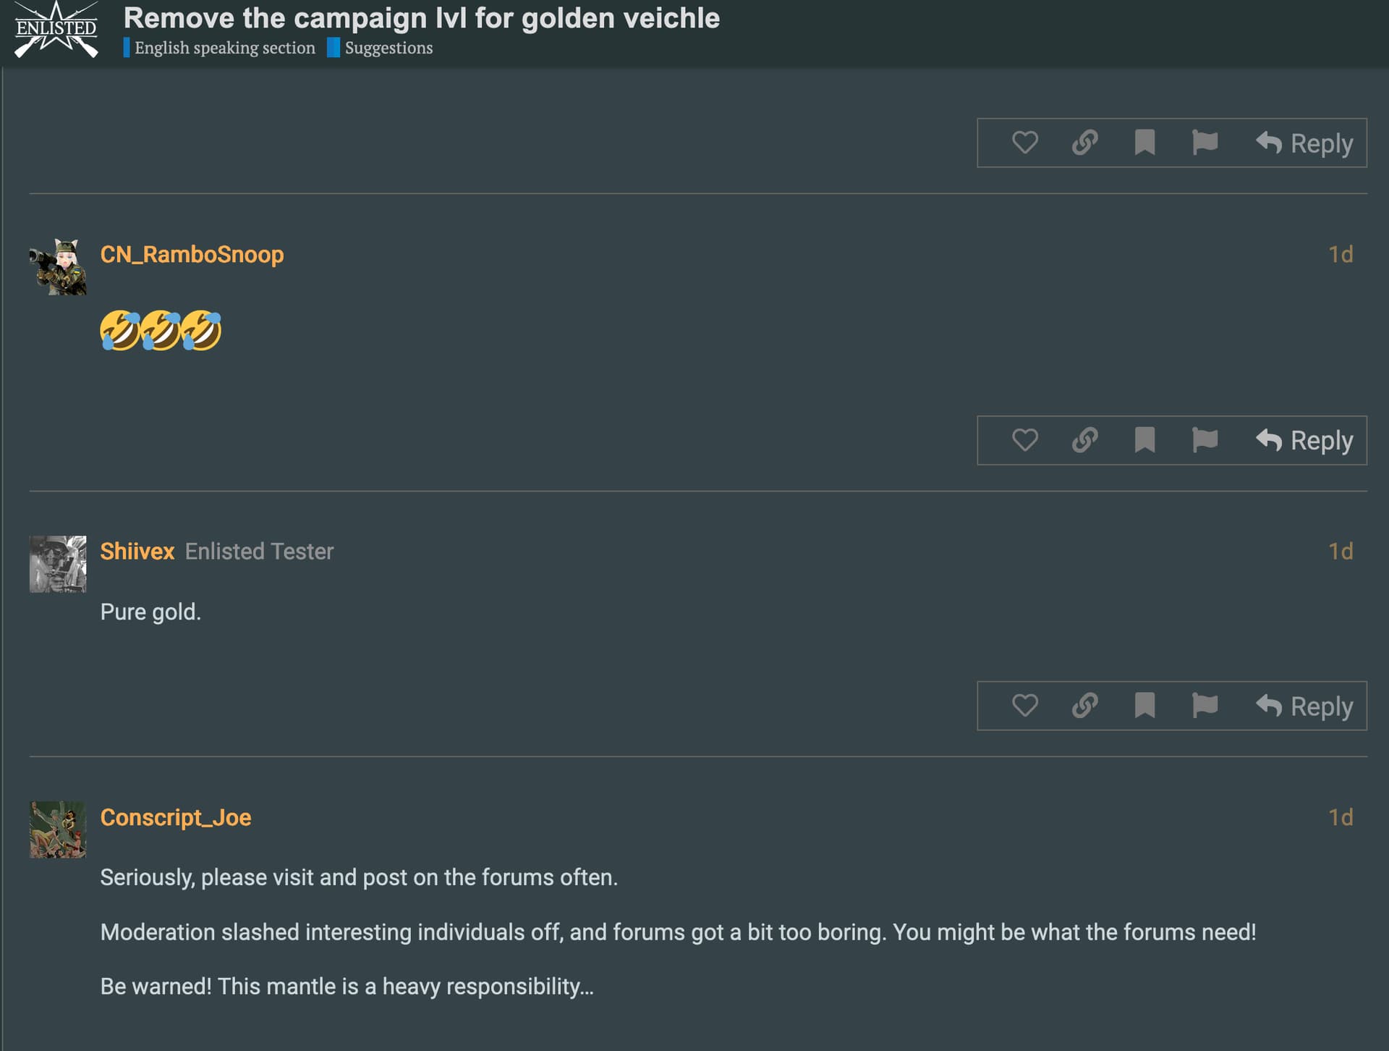
Task: Bookmark Shiivex's "Pure gold." post
Action: click(x=1144, y=706)
